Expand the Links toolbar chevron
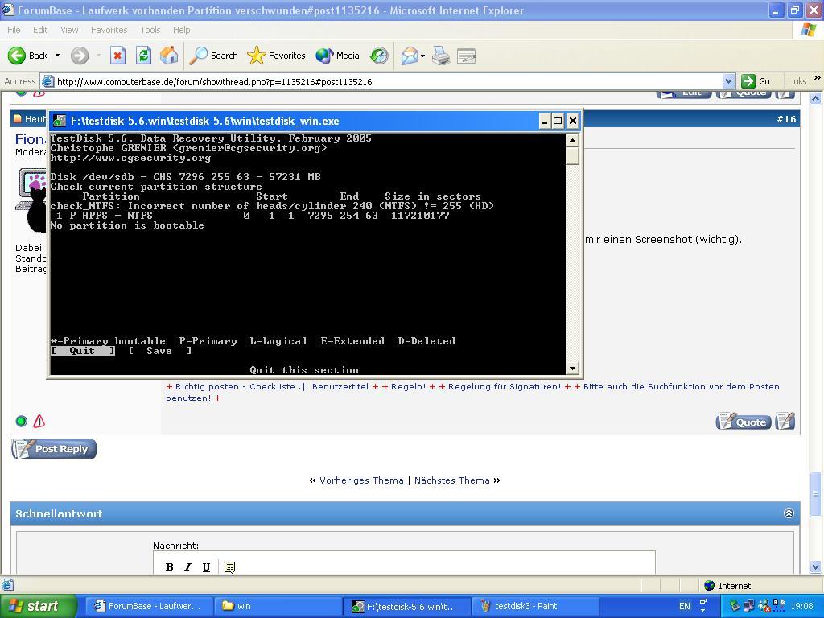824x618 pixels. pyautogui.click(x=818, y=78)
